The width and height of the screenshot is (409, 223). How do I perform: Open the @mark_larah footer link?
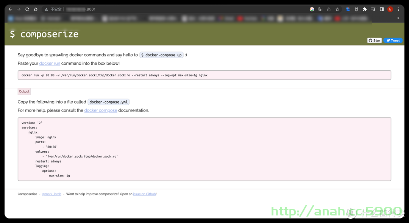click(x=52, y=194)
